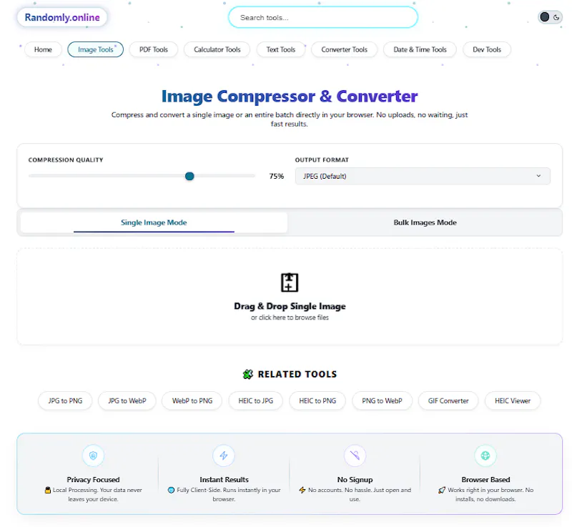Click the lightning emoji before No accounts
572x527 pixels.
point(302,490)
